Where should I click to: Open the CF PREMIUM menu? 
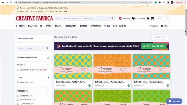[96, 26]
